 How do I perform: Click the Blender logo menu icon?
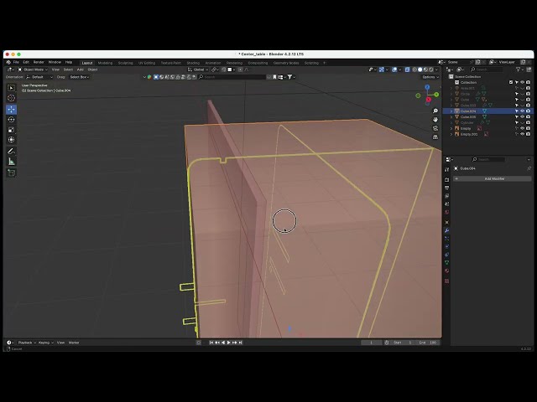click(x=8, y=63)
